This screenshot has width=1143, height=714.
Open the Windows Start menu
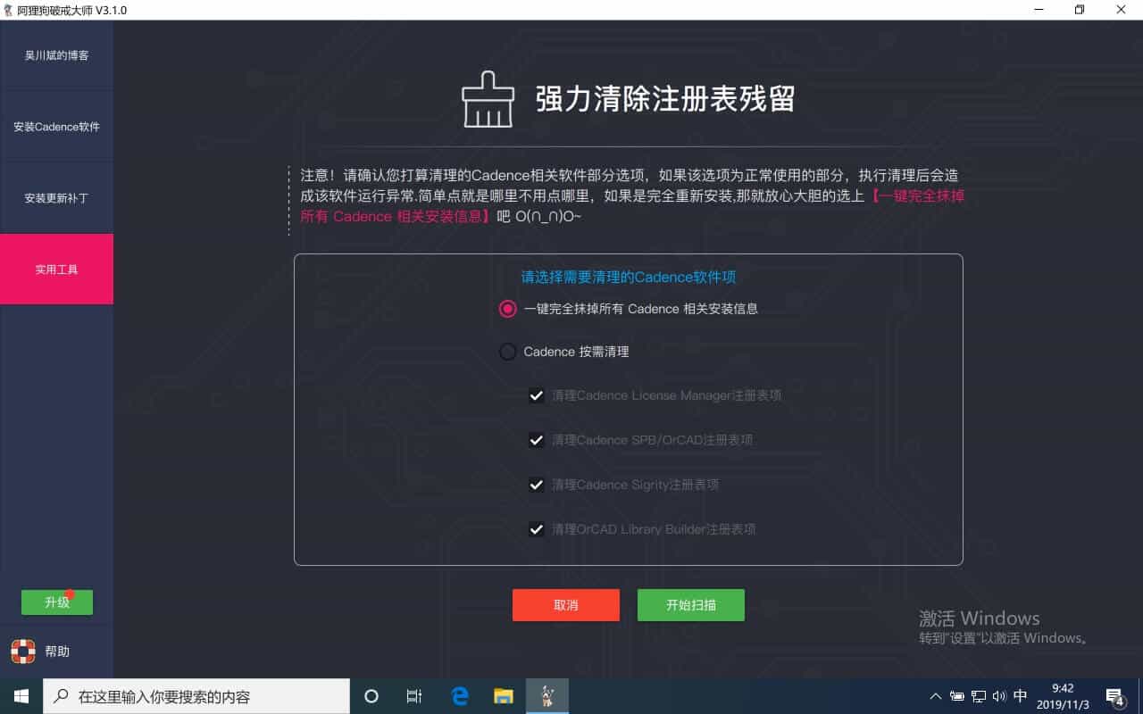(x=21, y=696)
